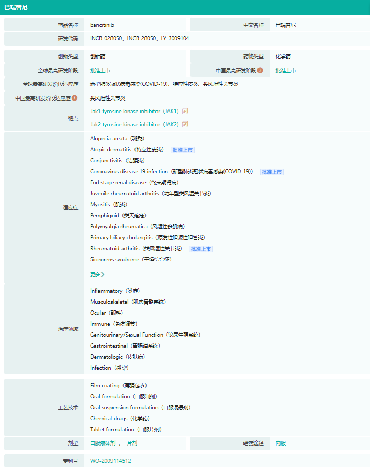This screenshot has height=467, width=370.
Task: Click the 片剂 dosage form link
Action: point(132,443)
